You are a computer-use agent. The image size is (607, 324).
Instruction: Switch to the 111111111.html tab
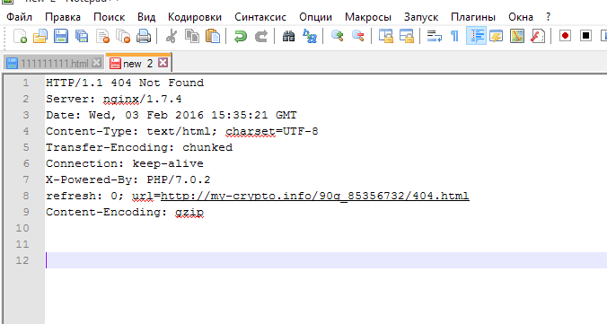pyautogui.click(x=54, y=63)
